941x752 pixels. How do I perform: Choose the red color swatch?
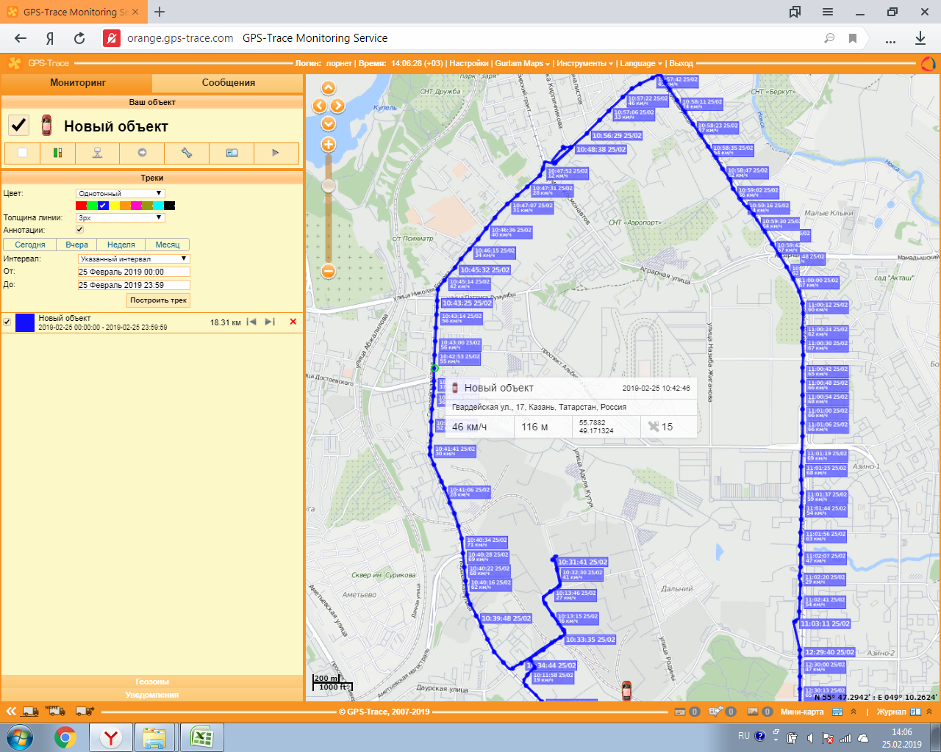click(81, 206)
